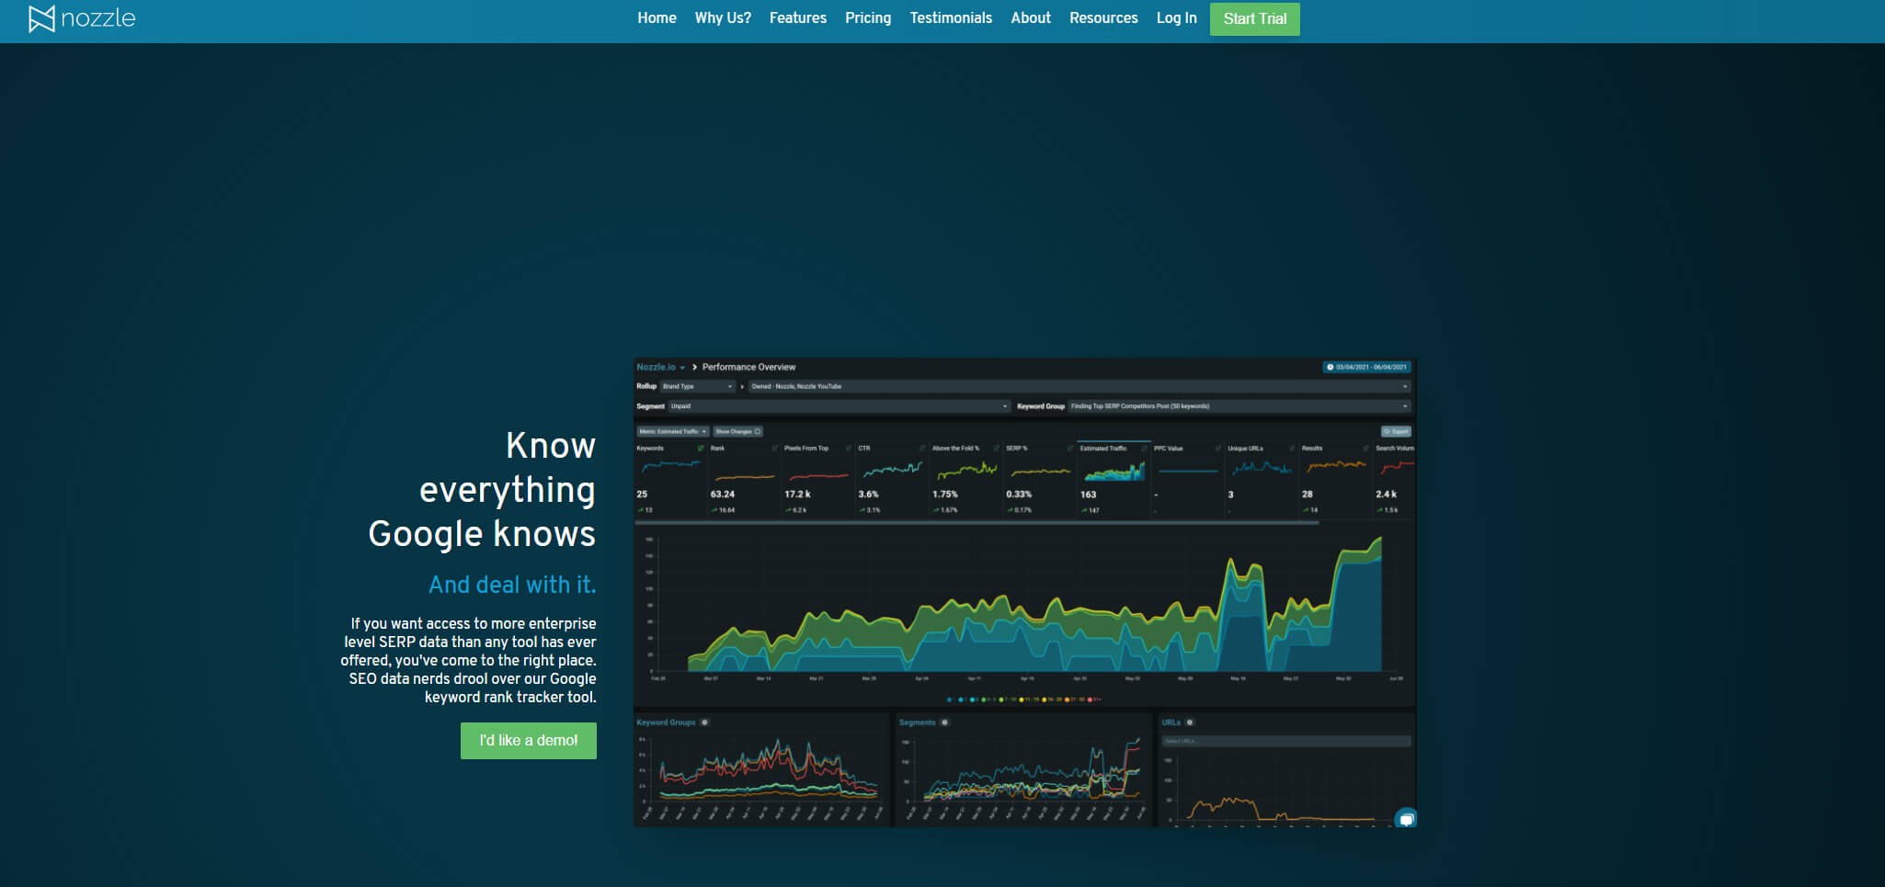Image resolution: width=1885 pixels, height=887 pixels.
Task: Click the scrollbar under the metric cards
Action: point(977,522)
